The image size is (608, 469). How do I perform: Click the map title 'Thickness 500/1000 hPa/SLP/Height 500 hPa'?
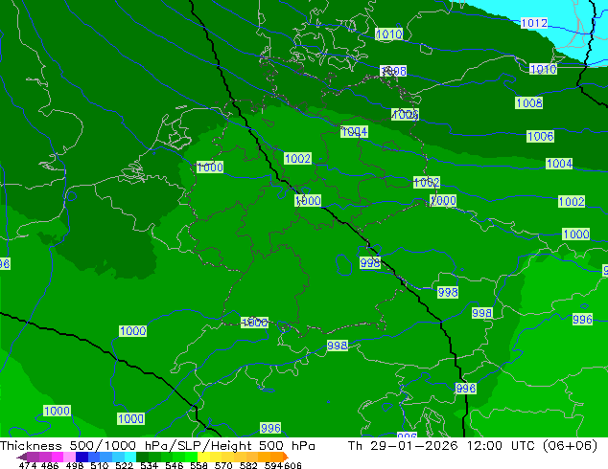pyautogui.click(x=157, y=446)
